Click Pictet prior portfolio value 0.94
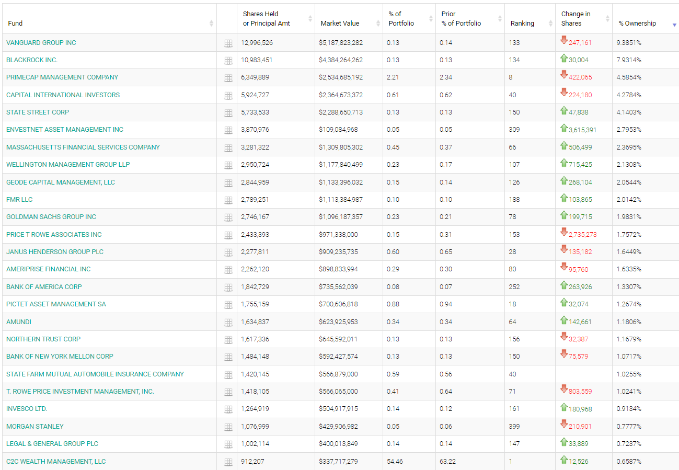 (446, 304)
